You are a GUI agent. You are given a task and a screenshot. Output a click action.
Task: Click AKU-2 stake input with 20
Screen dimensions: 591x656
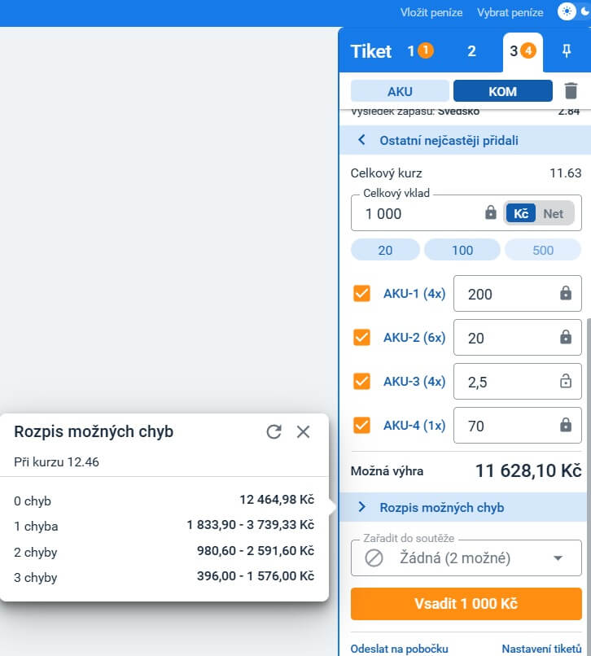[x=518, y=337]
